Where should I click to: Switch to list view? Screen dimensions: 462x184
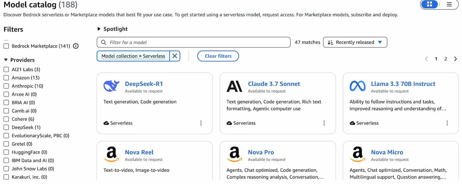click(x=449, y=5)
